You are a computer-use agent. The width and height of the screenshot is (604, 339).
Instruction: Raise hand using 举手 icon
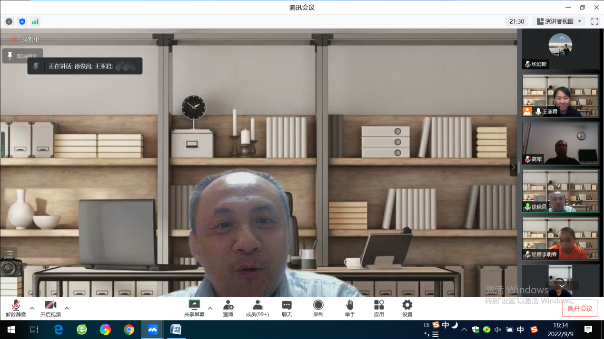(x=350, y=305)
